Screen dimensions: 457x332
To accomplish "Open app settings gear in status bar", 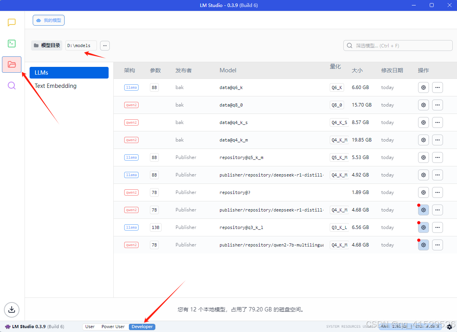I will (450, 327).
